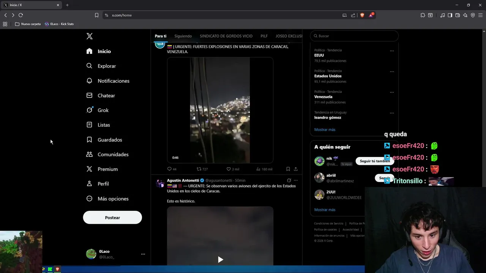This screenshot has width=486, height=273.
Task: Follow nik with Seguir tú también
Action: [375, 161]
